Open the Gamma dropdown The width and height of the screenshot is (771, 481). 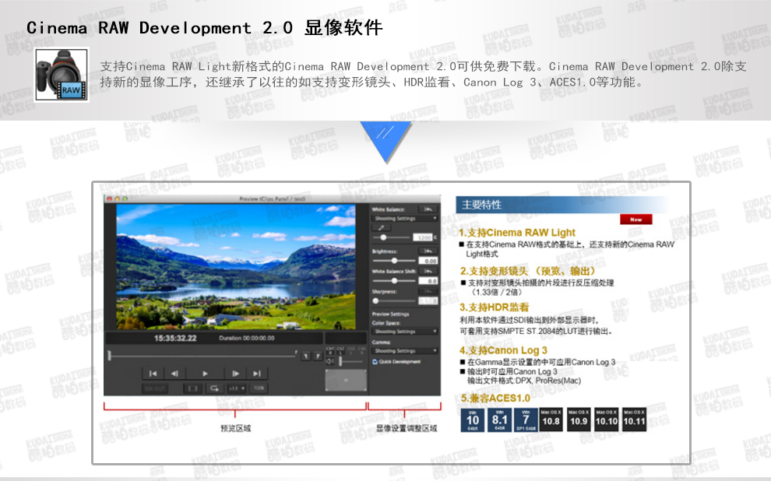(x=405, y=351)
